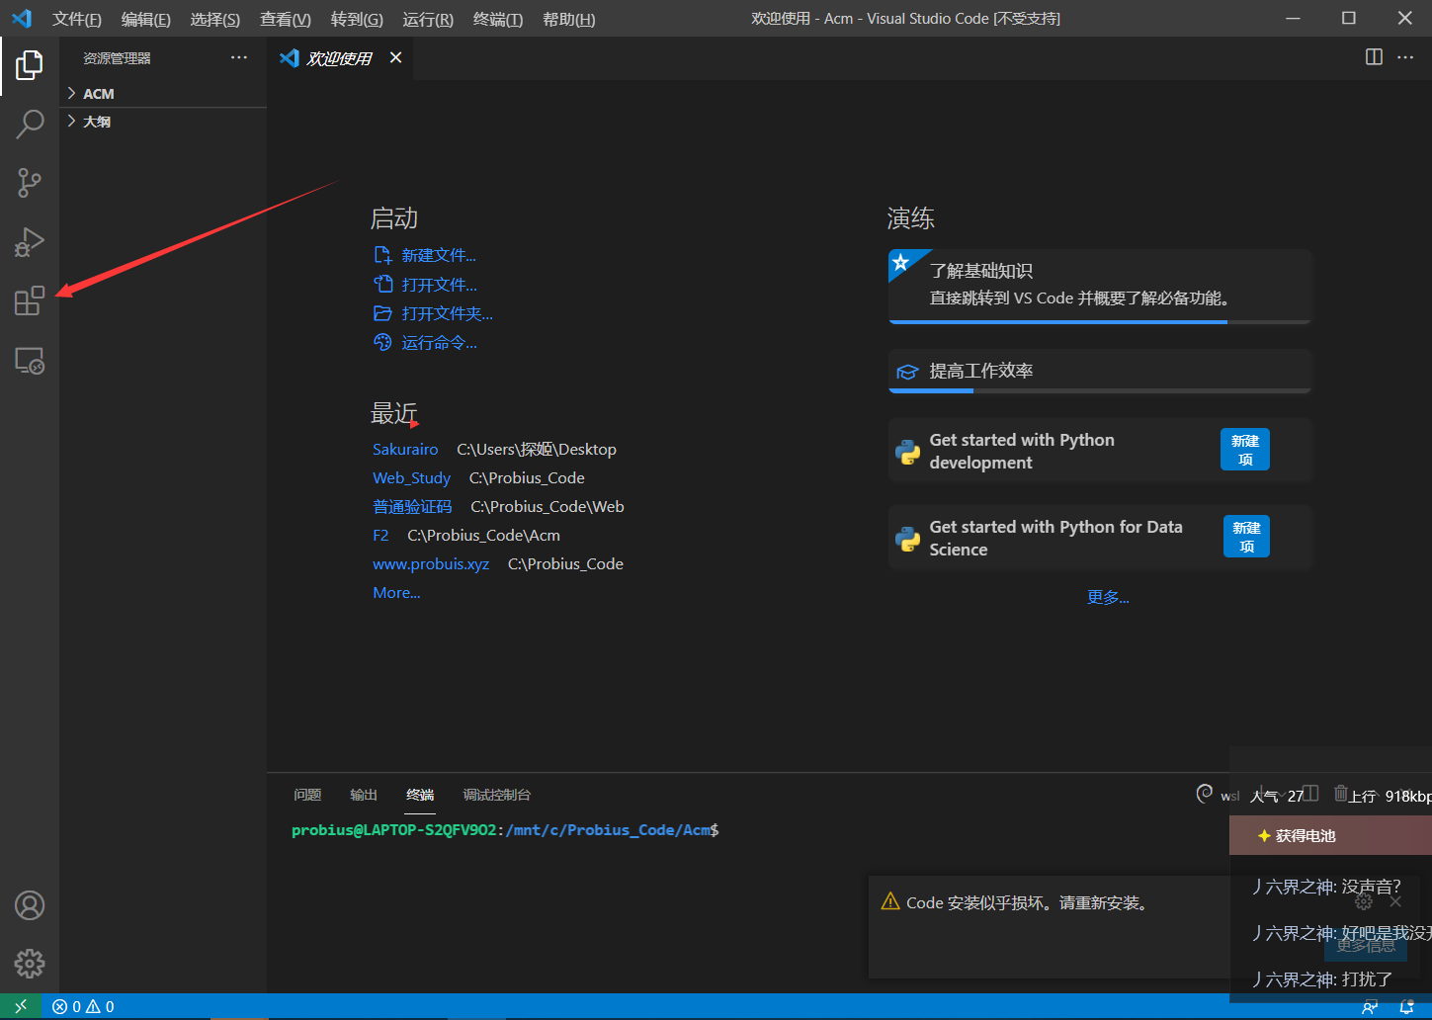1432x1020 pixels.
Task: Click the 新建文件... link
Action: (x=439, y=255)
